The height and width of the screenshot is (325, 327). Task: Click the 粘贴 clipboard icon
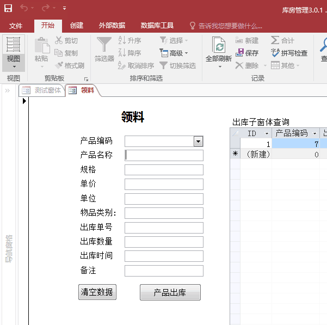tap(42, 45)
